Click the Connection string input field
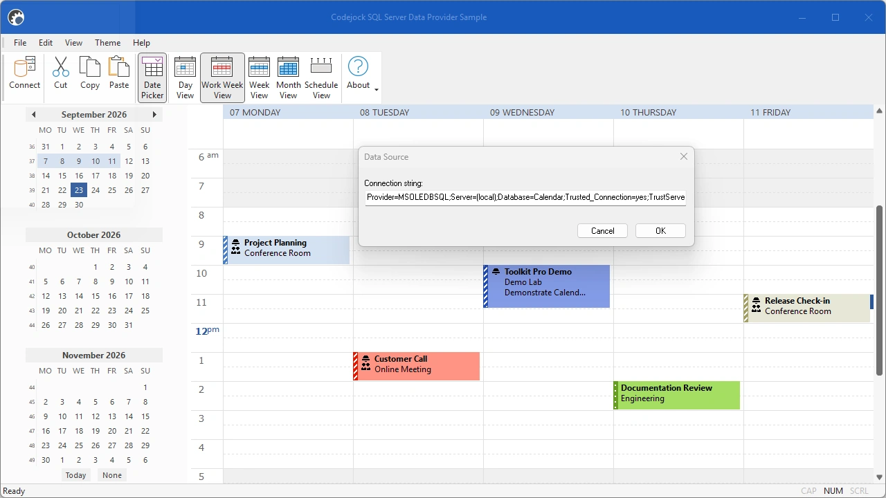This screenshot has height=498, width=886. pyautogui.click(x=525, y=198)
